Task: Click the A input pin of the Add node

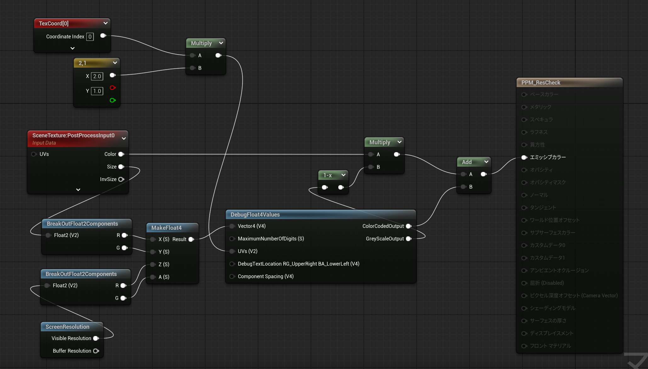Action: click(463, 174)
